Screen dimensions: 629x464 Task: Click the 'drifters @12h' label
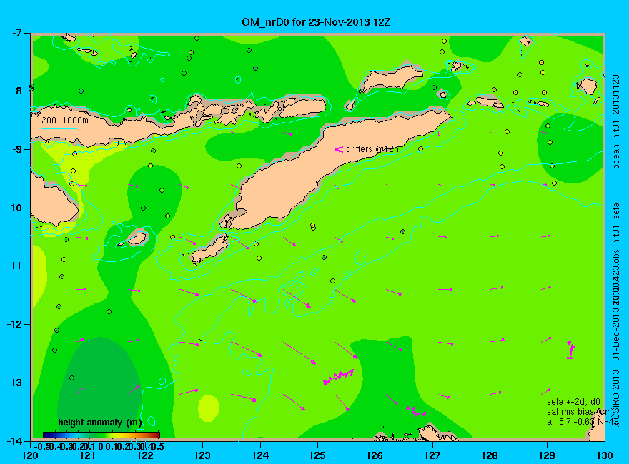tap(372, 149)
